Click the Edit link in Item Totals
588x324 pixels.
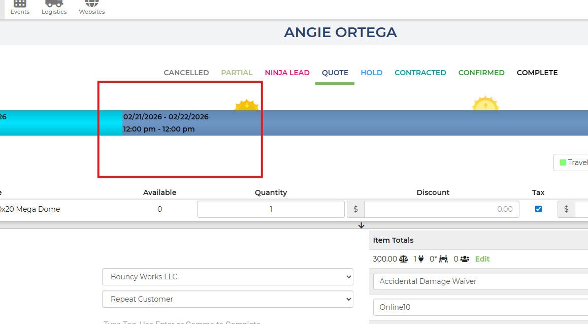pyautogui.click(x=482, y=259)
